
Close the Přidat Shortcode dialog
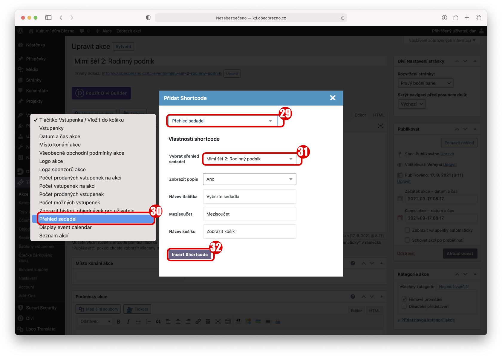pyautogui.click(x=333, y=98)
